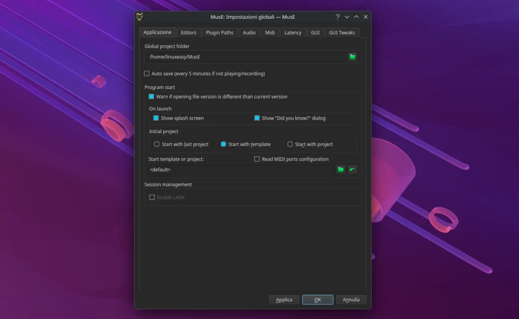This screenshot has width=519, height=319.
Task: Click the Global project folder path field
Action: [246, 57]
